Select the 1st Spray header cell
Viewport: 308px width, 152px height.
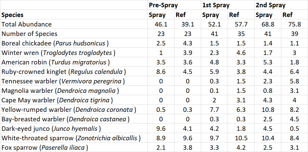point(216,5)
